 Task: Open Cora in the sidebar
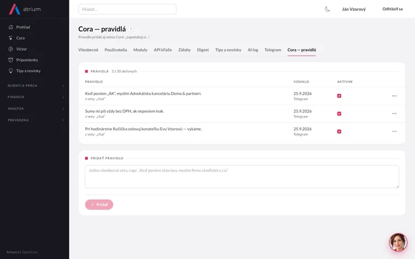[x=20, y=38]
